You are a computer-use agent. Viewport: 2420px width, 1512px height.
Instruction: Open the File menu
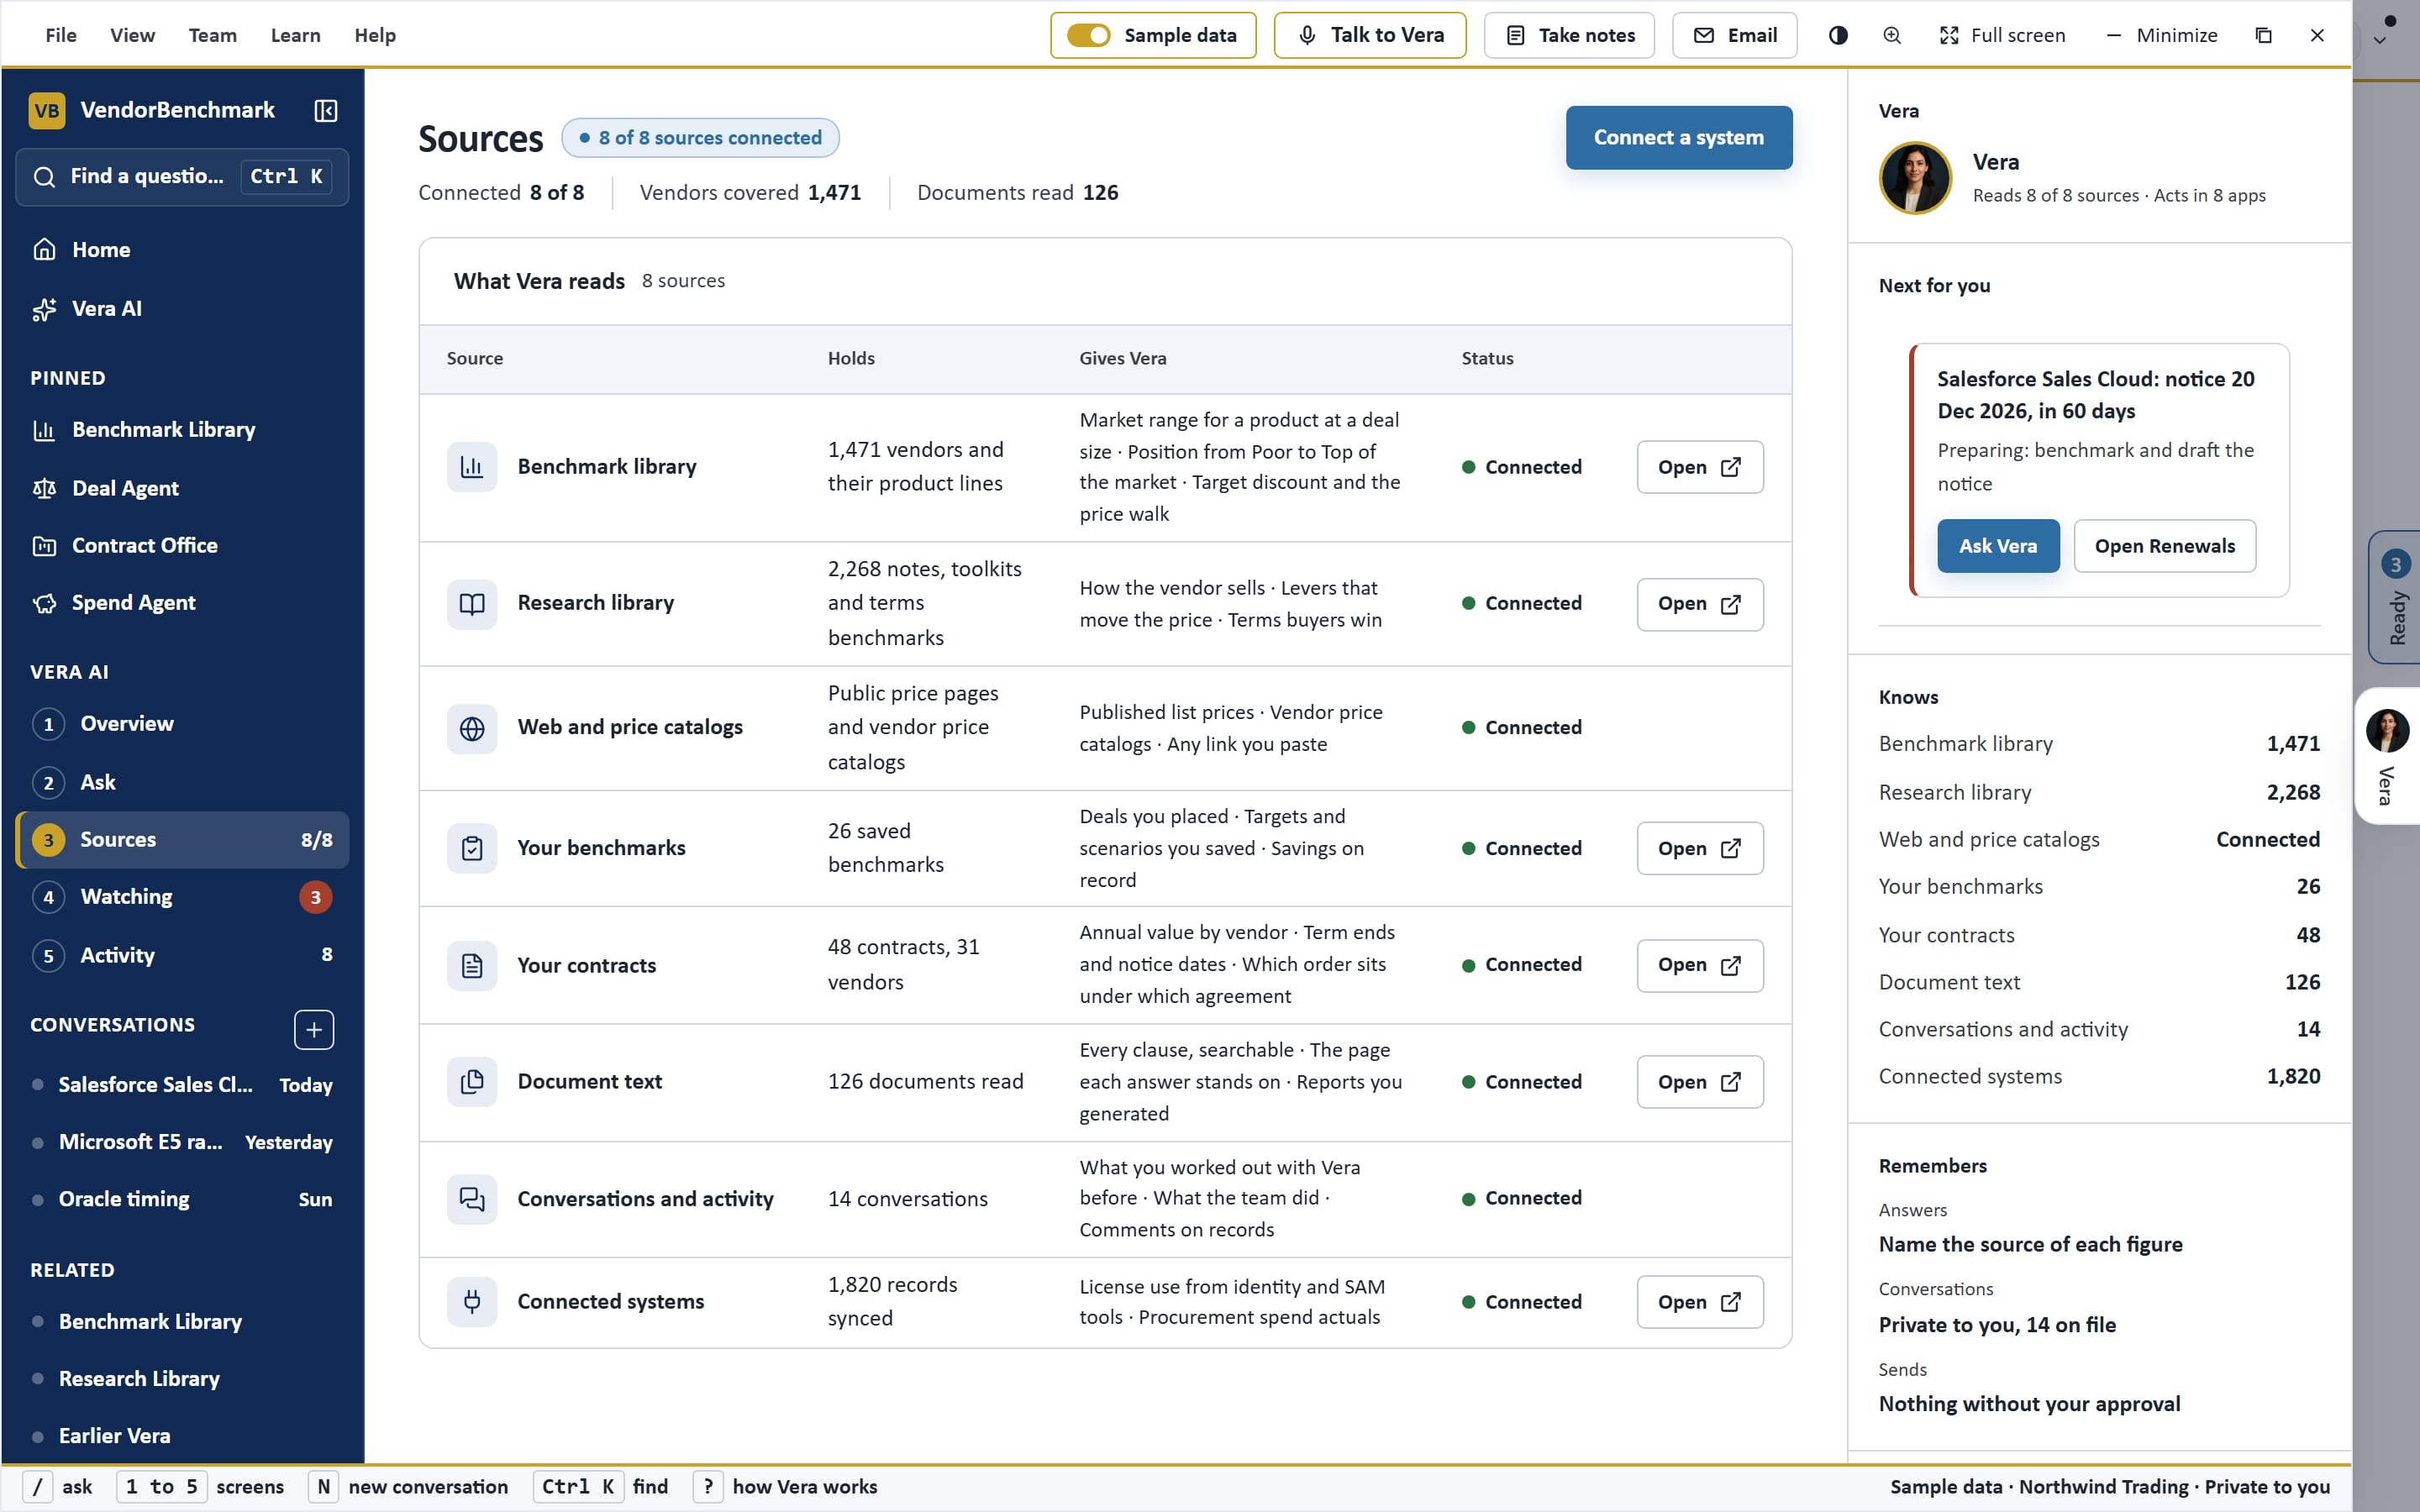pyautogui.click(x=61, y=35)
